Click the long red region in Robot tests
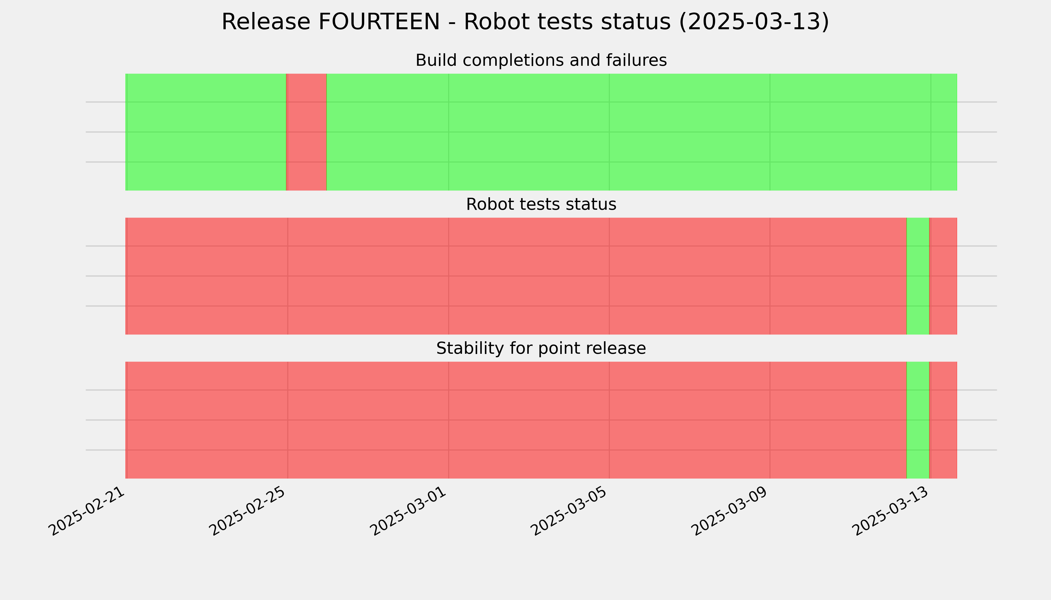This screenshot has width=1051, height=600. tap(516, 276)
